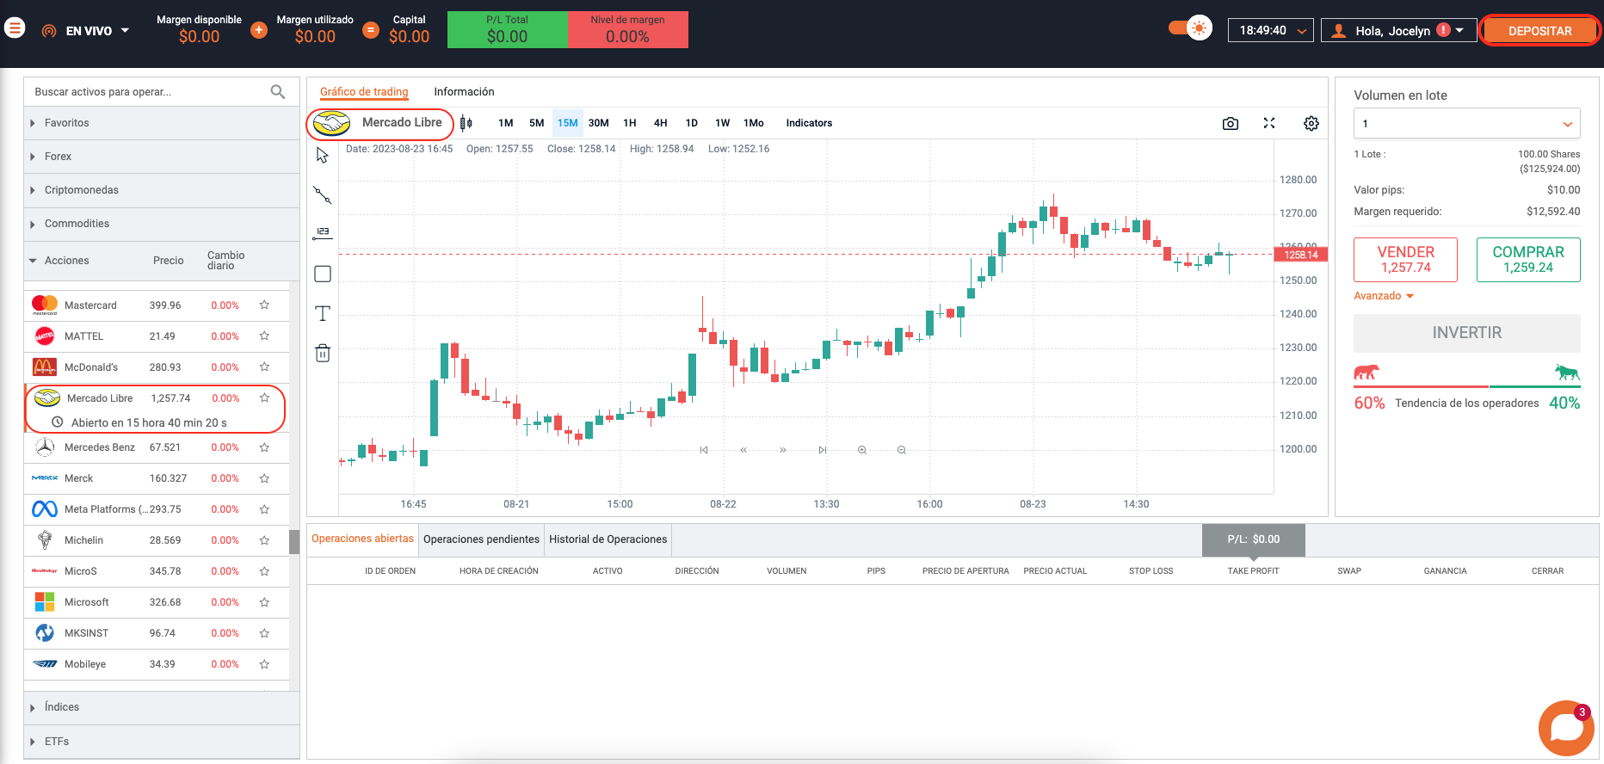
Task: Select the cursor pointer chart tool
Action: pos(323,155)
